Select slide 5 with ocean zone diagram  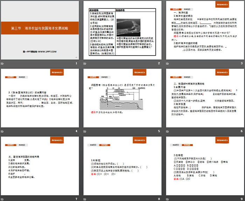tap(122, 98)
